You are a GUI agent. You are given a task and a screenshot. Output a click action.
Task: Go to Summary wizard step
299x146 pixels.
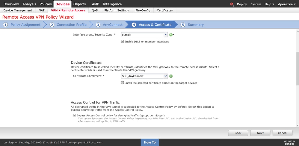tap(196, 25)
